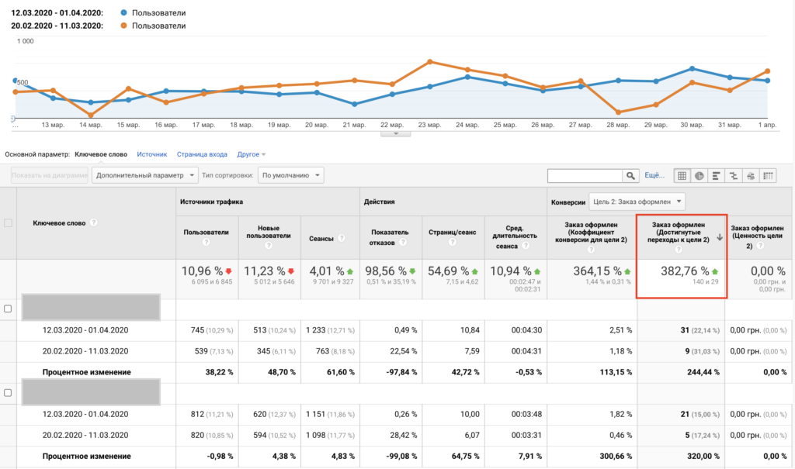Tick the checkbox for second keyword row
Image resolution: width=795 pixels, height=469 pixels.
(8, 392)
